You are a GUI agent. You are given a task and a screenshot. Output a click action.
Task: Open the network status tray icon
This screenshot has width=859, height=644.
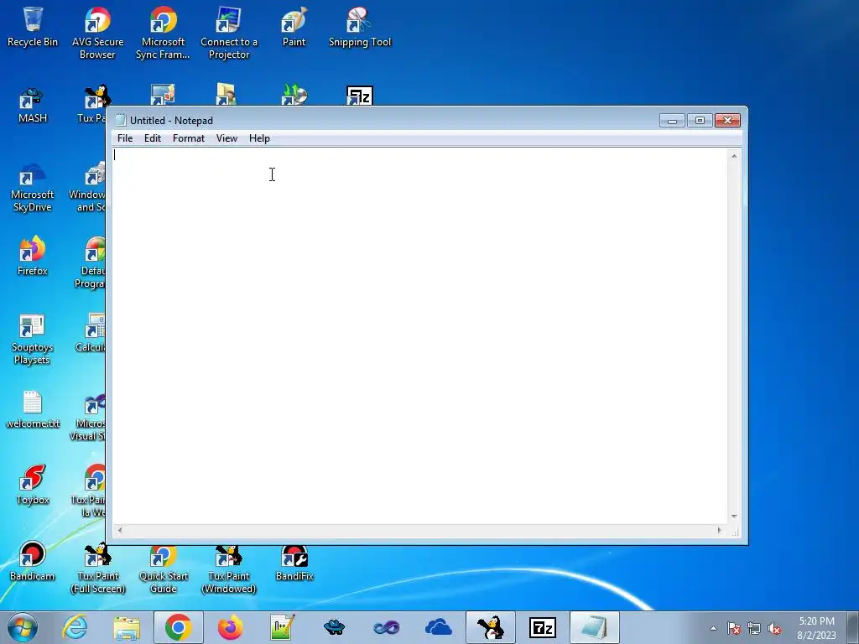pos(754,628)
